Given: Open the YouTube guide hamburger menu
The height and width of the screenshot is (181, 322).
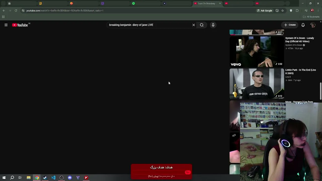Looking at the screenshot, I should pyautogui.click(x=6, y=25).
